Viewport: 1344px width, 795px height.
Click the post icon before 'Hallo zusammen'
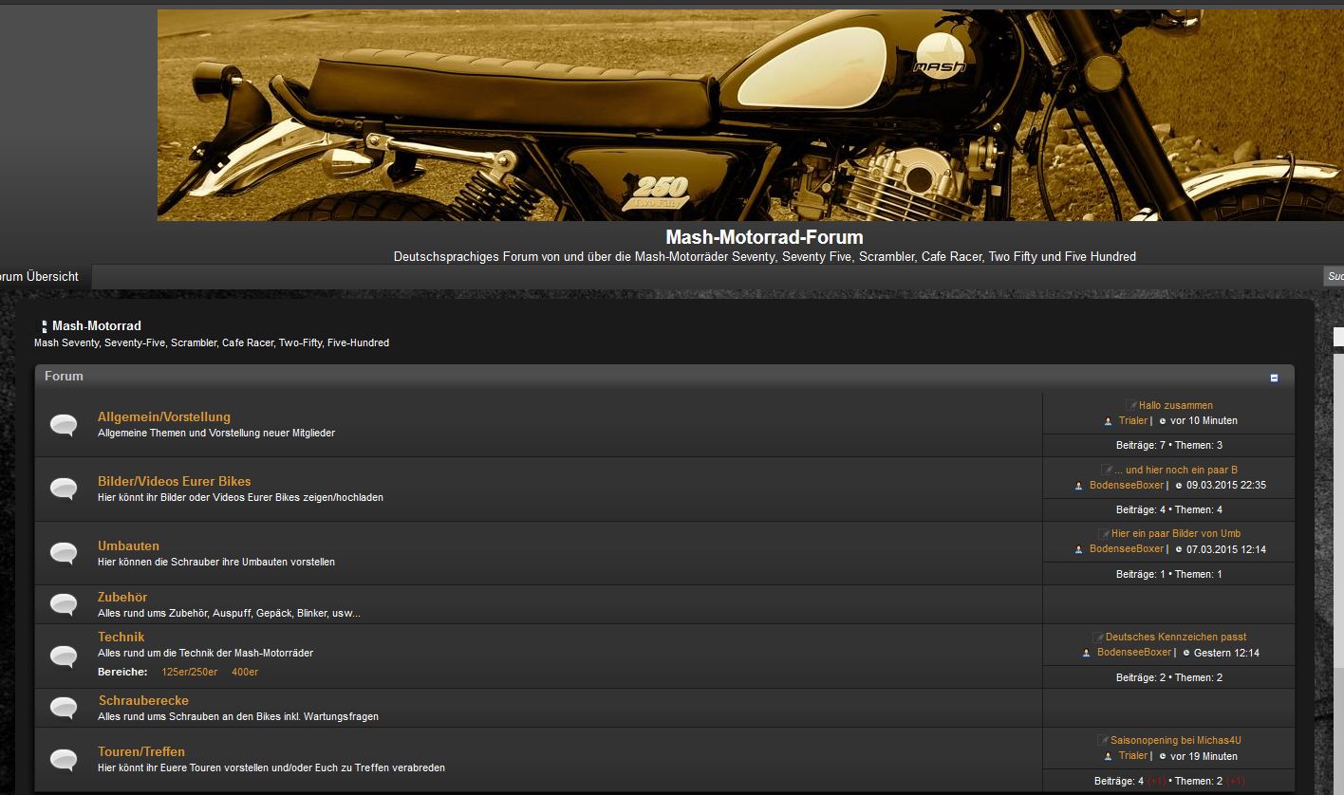pyautogui.click(x=1131, y=405)
